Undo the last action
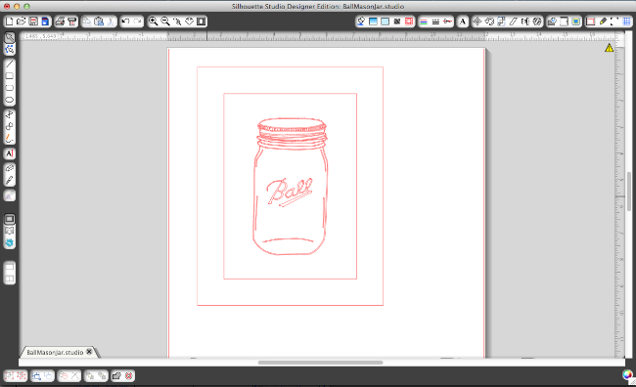Image resolution: width=636 pixels, height=387 pixels. tap(126, 21)
